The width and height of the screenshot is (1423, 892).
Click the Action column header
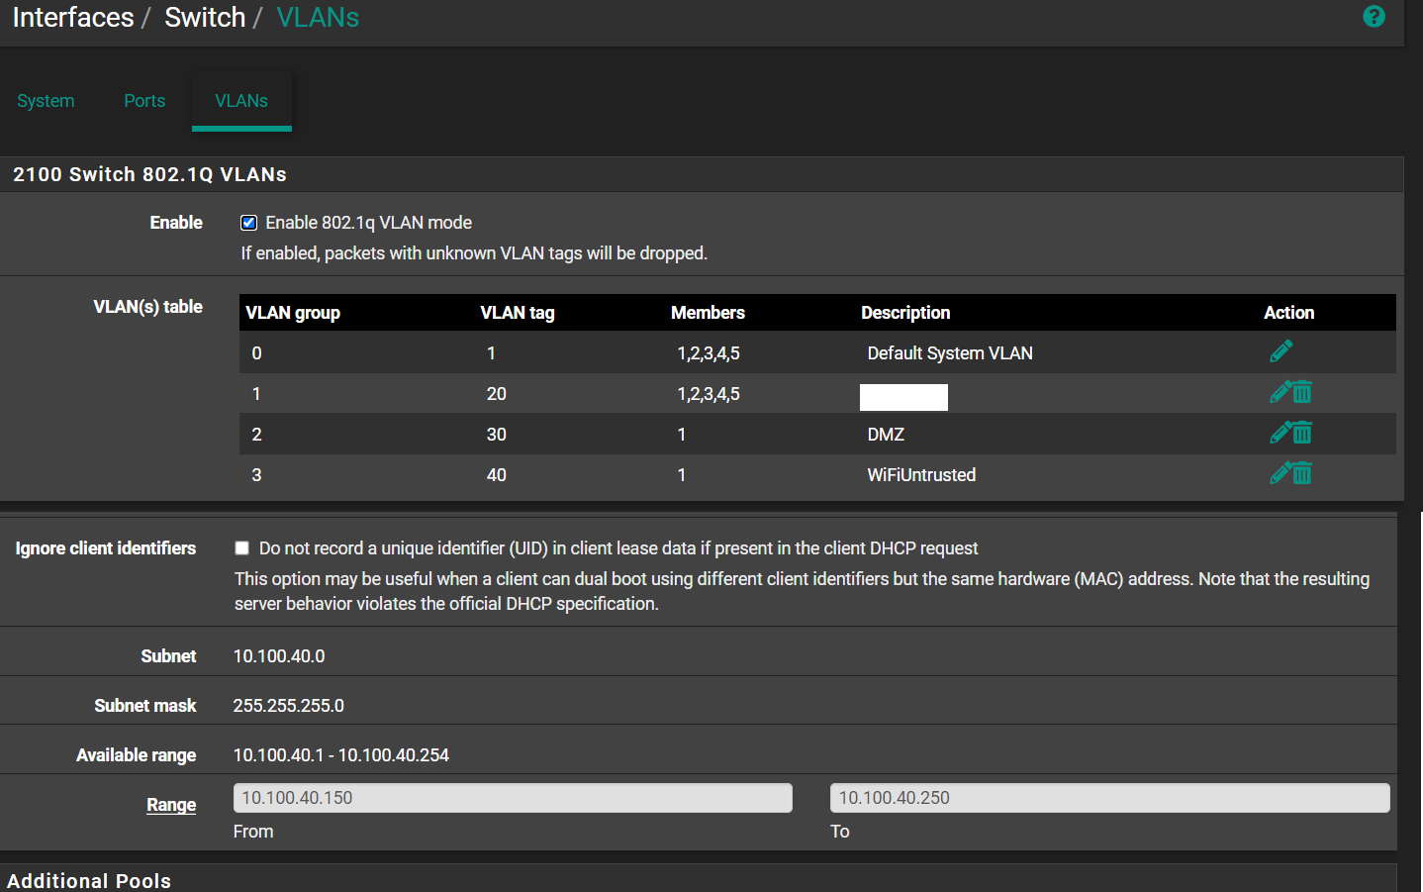1289,313
